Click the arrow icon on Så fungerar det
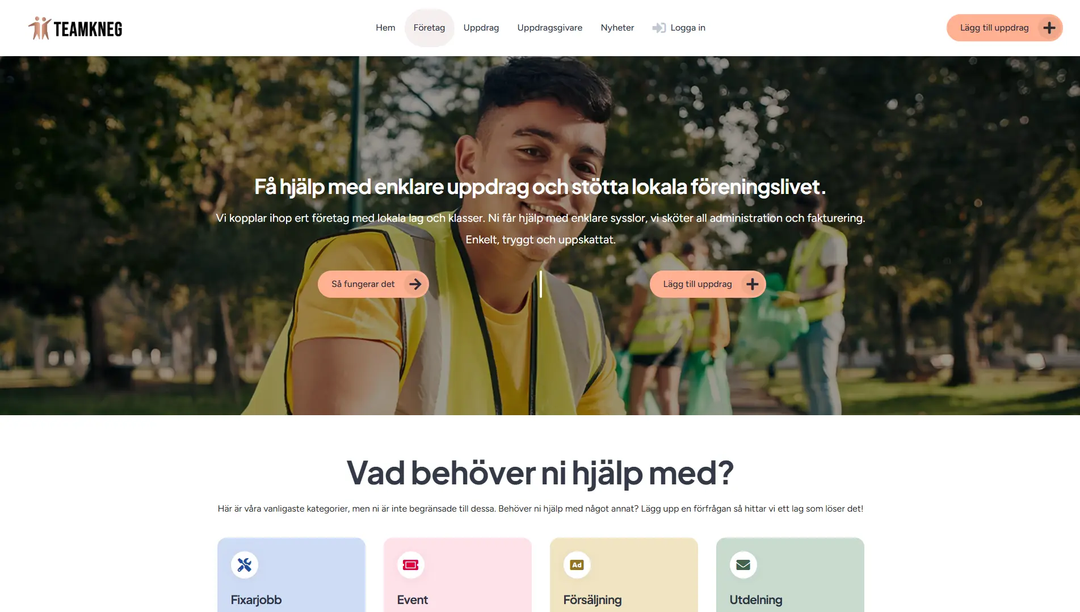1080x612 pixels. [x=415, y=284]
